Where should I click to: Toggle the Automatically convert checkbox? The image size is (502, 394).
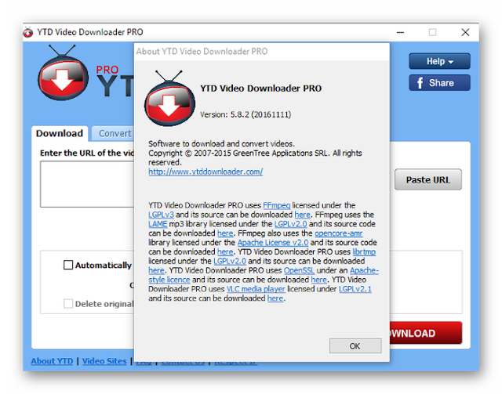click(x=68, y=265)
